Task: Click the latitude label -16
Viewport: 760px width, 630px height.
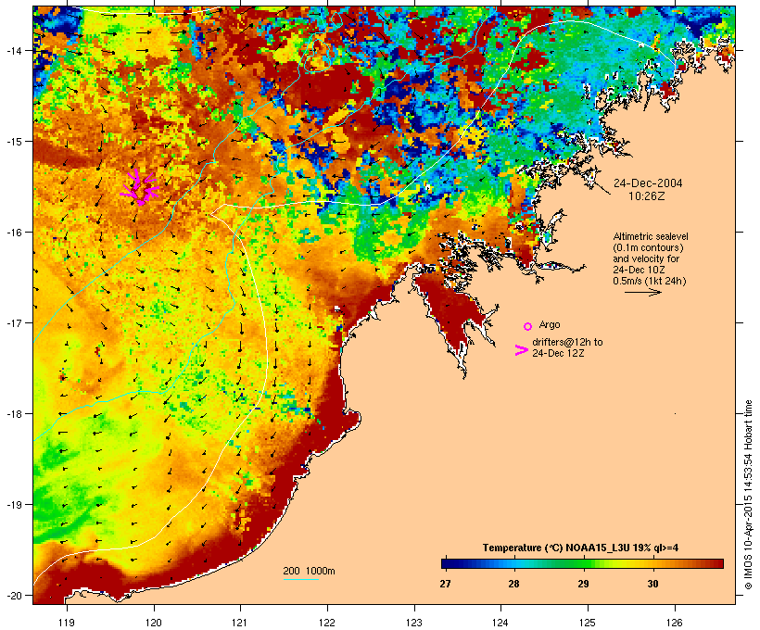Action: pos(14,233)
